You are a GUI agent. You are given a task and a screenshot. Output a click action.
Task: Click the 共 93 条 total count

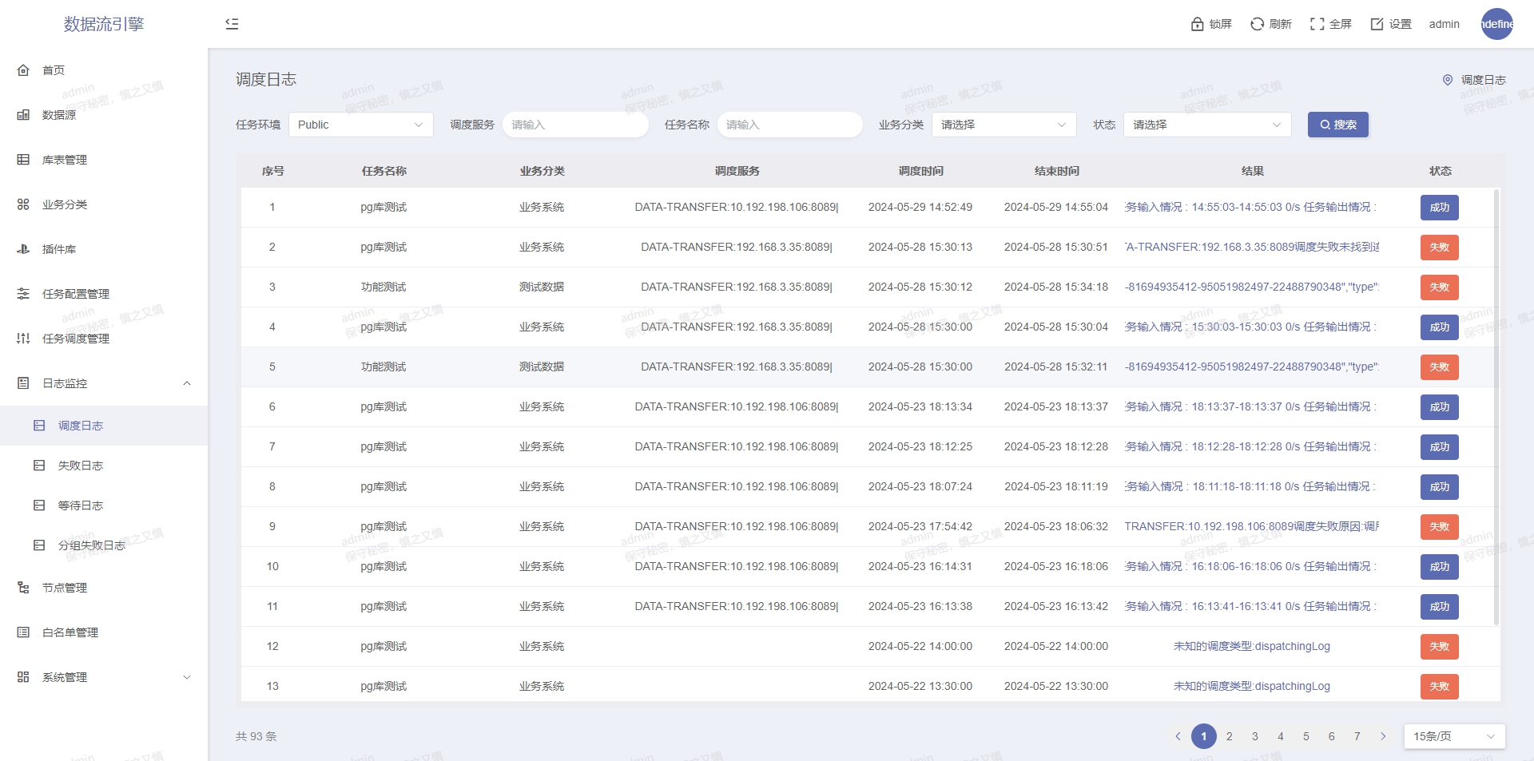coord(256,736)
